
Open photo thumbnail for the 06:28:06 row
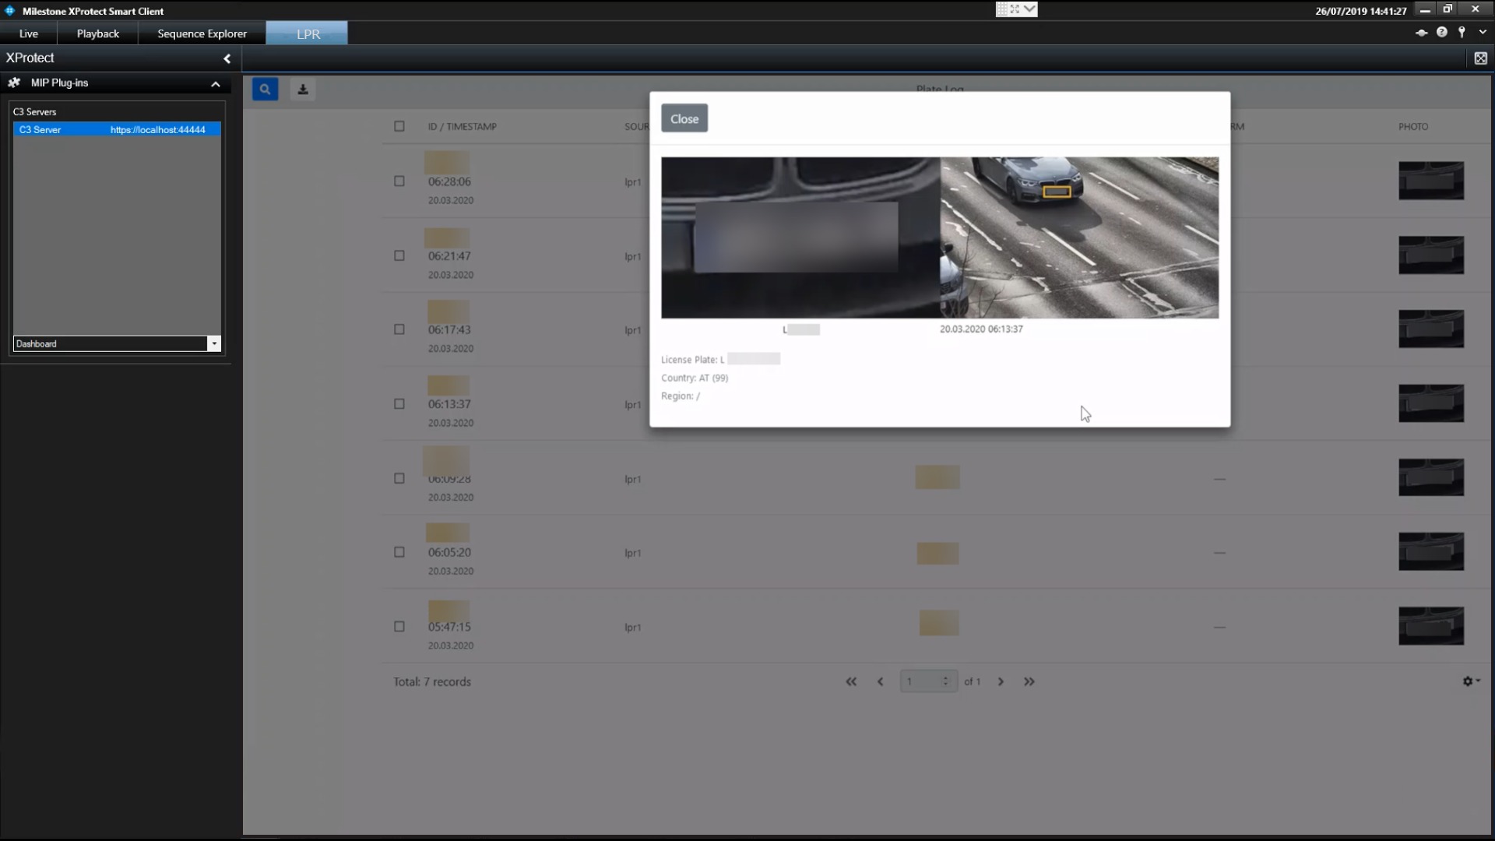(1431, 181)
